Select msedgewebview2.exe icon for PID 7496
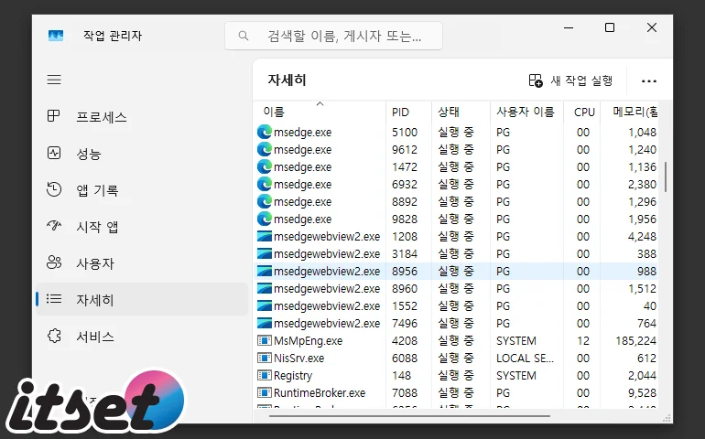Image resolution: width=705 pixels, height=439 pixels. click(x=265, y=324)
